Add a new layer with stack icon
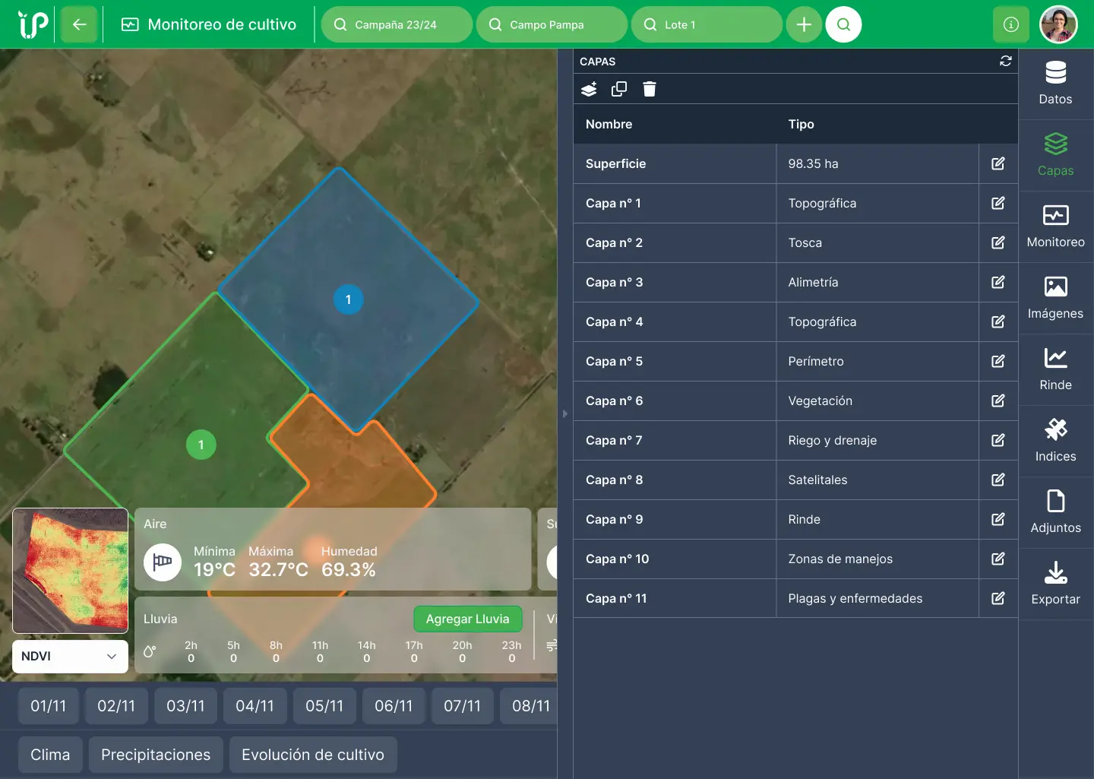Screen dimensions: 1094x779 click(589, 89)
